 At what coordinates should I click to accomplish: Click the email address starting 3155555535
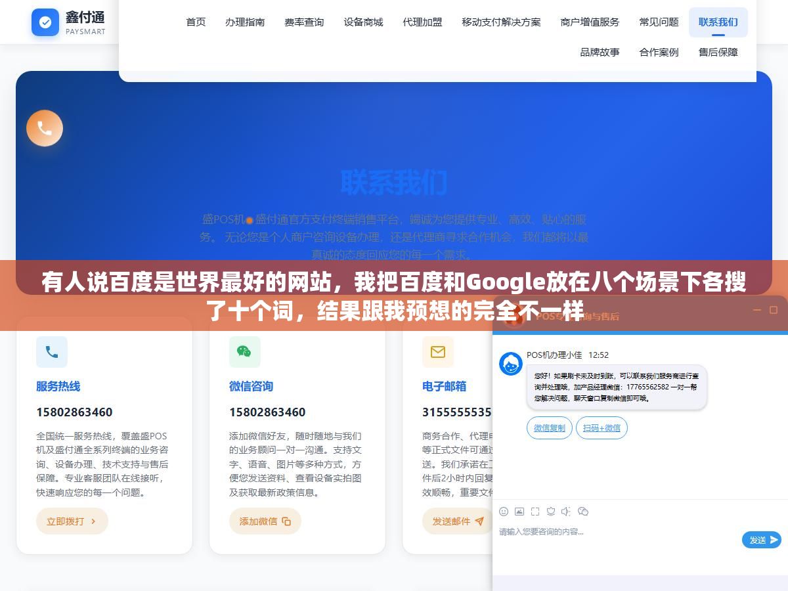click(x=457, y=412)
